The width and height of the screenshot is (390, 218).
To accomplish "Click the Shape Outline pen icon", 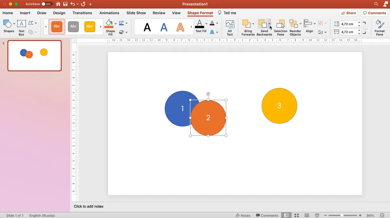I will tap(121, 23).
